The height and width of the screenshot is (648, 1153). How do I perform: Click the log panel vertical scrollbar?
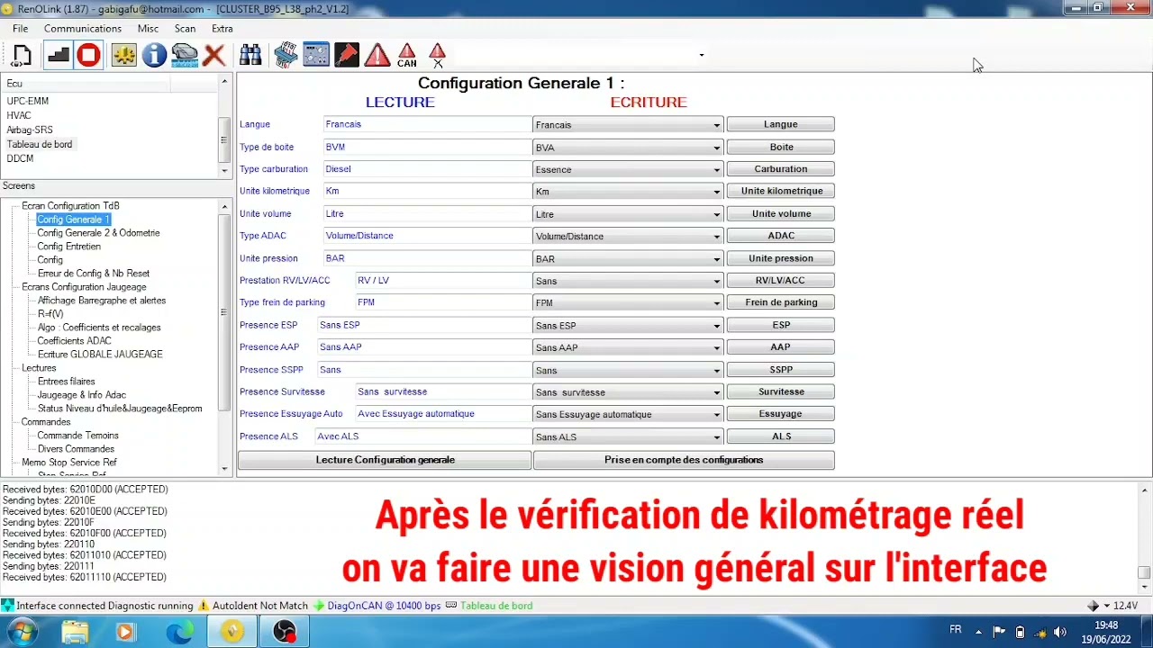point(1144,538)
